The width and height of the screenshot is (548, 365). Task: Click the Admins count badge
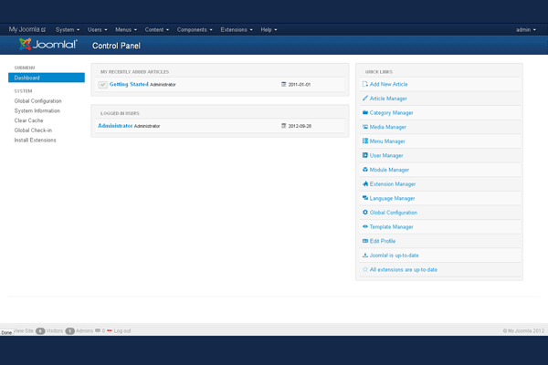coord(70,330)
